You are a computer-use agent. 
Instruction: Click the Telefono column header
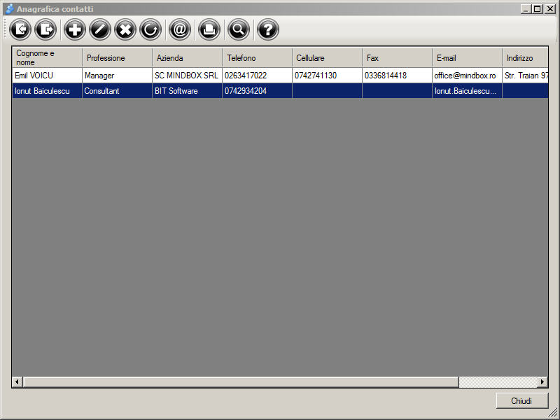(257, 57)
